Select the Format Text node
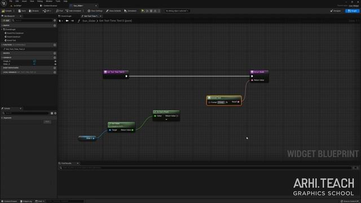361x203 pixels. [x=224, y=100]
